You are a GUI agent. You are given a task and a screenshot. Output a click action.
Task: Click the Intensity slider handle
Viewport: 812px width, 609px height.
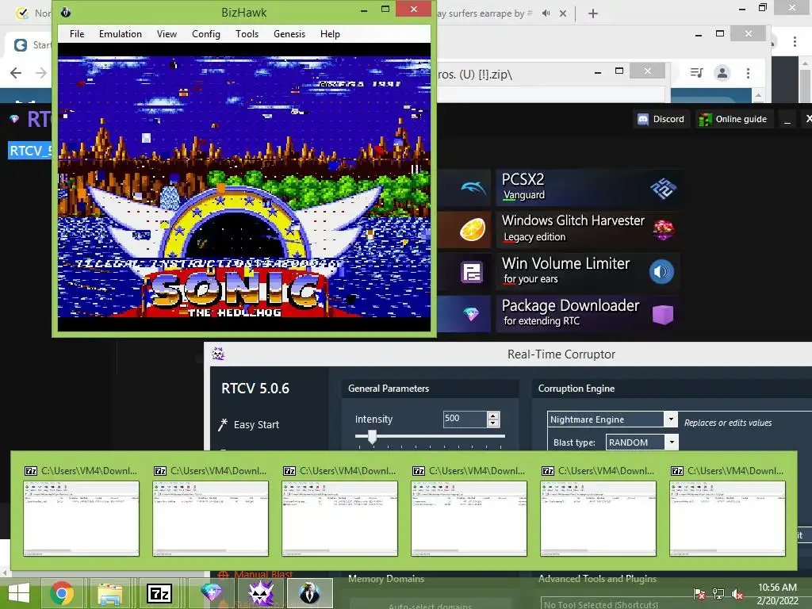pos(372,437)
